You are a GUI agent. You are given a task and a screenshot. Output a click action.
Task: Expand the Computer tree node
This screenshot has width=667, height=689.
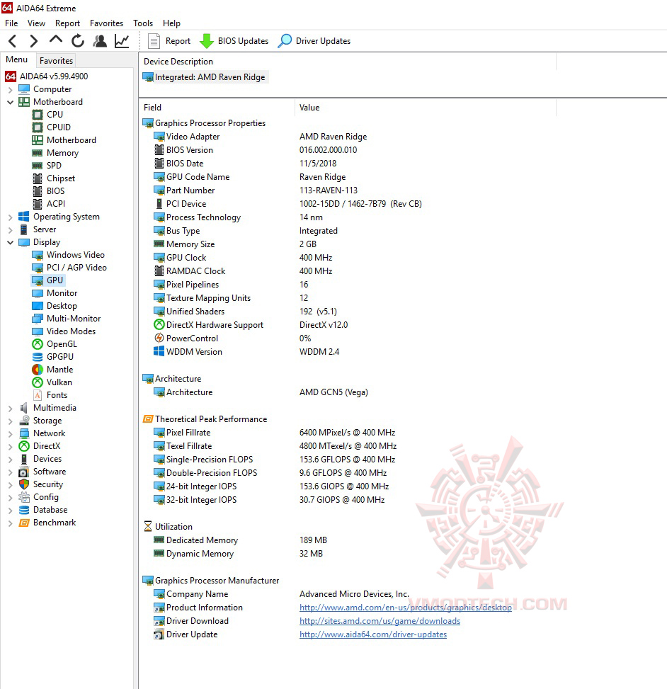pyautogui.click(x=10, y=90)
